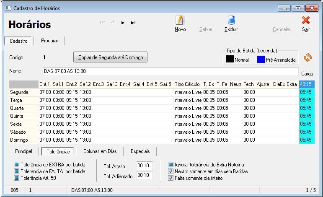Click the Excluir trash icon
The height and width of the screenshot is (197, 323).
pos(231,21)
